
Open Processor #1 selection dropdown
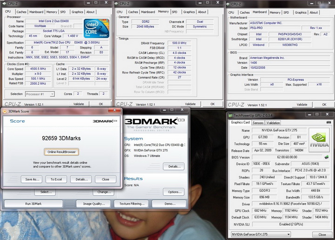pos(40,94)
